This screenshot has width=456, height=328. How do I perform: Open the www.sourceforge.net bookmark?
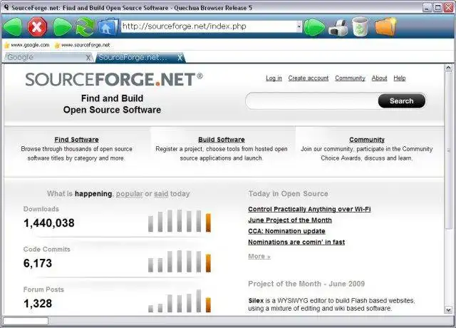[83, 45]
